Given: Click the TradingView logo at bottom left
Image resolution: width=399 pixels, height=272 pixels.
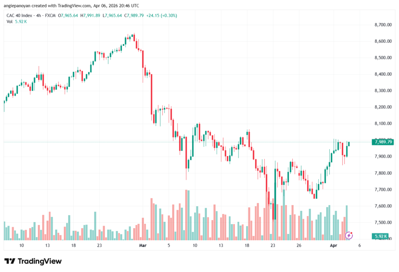Looking at the screenshot, I should click(33, 261).
